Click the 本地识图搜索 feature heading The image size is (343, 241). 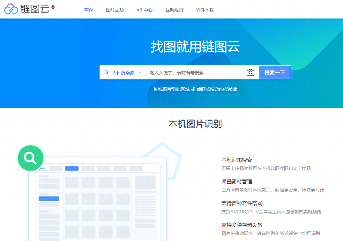[x=237, y=160]
